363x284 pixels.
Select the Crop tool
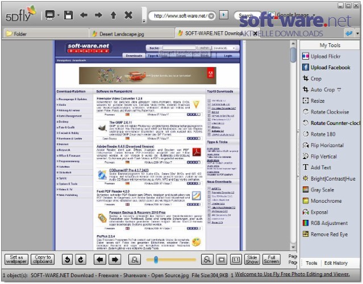[x=312, y=78]
